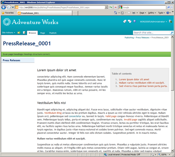Click the Press Releases quick launch link
175x157 pixels.
click(x=12, y=60)
